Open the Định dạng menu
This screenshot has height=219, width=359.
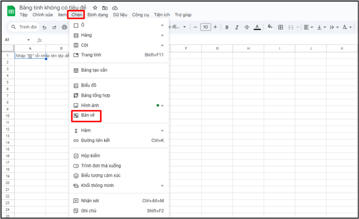point(97,15)
